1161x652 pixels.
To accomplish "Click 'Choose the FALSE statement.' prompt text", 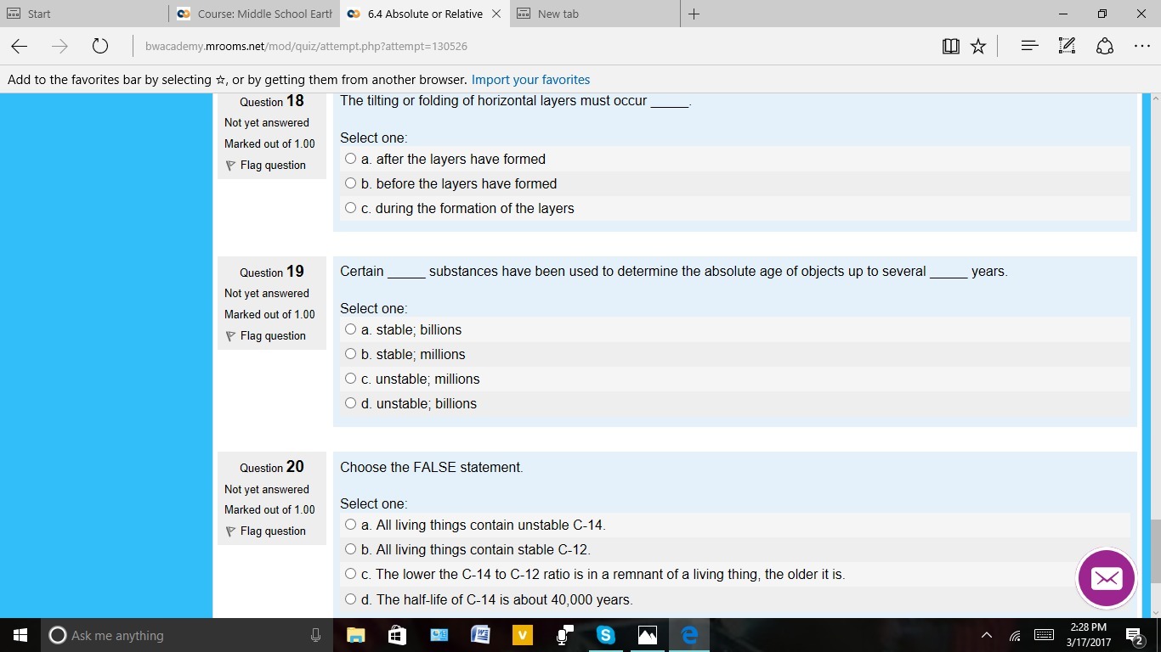I will [x=432, y=467].
